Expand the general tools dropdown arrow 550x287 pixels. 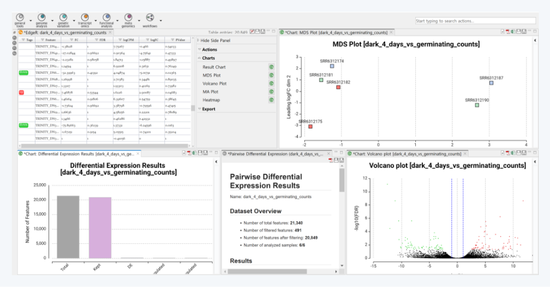[31, 21]
